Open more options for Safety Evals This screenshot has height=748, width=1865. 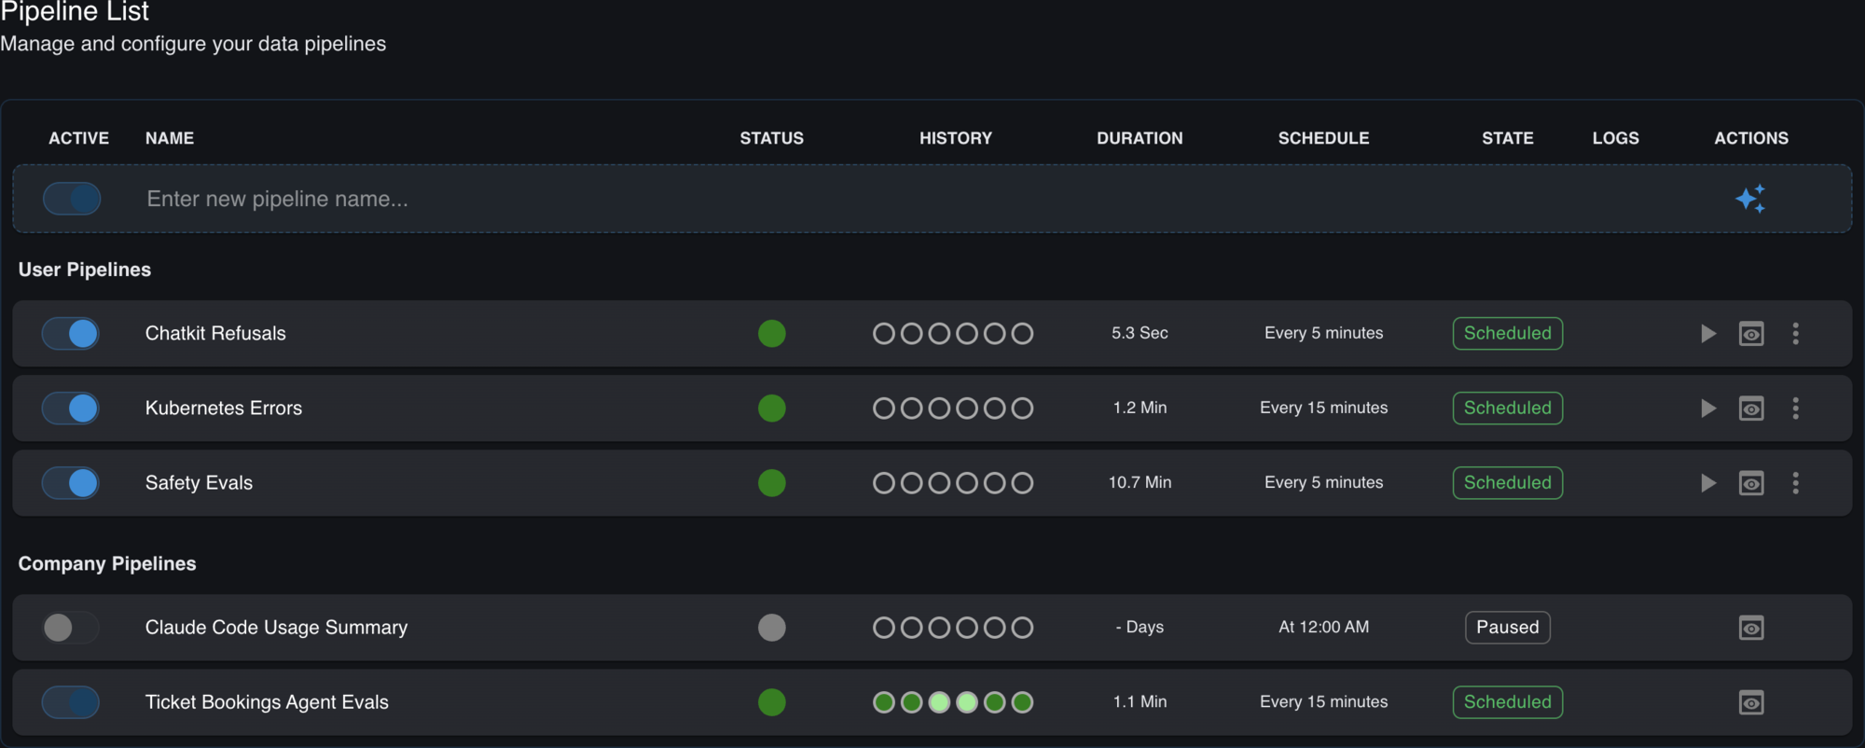point(1795,483)
